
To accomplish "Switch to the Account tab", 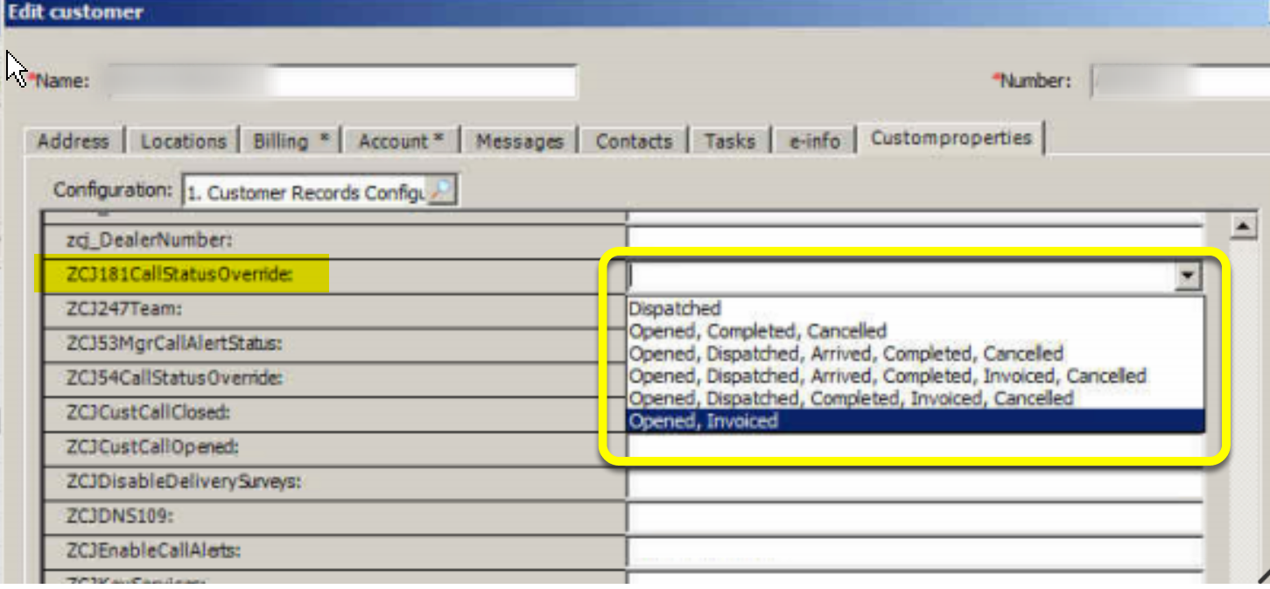I will point(401,141).
